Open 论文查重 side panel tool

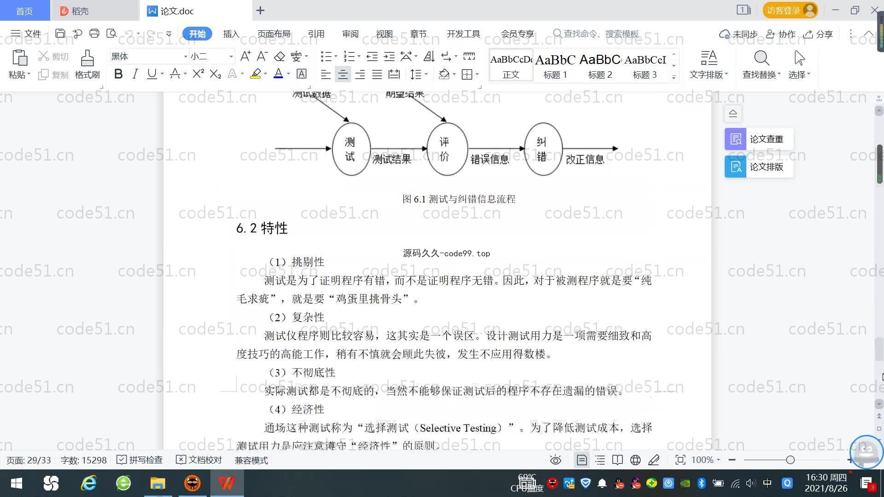[x=759, y=139]
